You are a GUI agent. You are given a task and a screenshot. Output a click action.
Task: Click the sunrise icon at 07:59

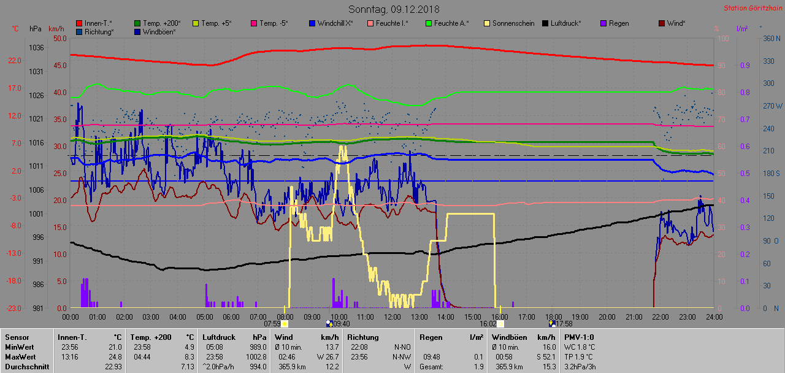(x=285, y=323)
